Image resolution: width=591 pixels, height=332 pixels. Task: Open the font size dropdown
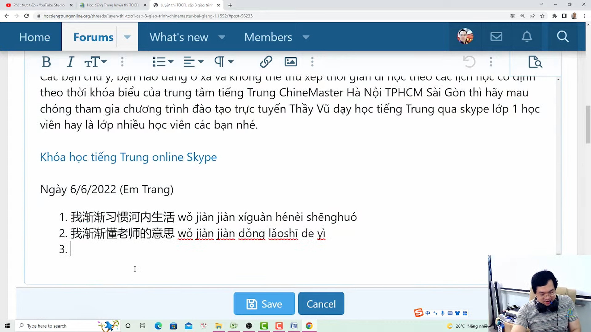point(95,62)
